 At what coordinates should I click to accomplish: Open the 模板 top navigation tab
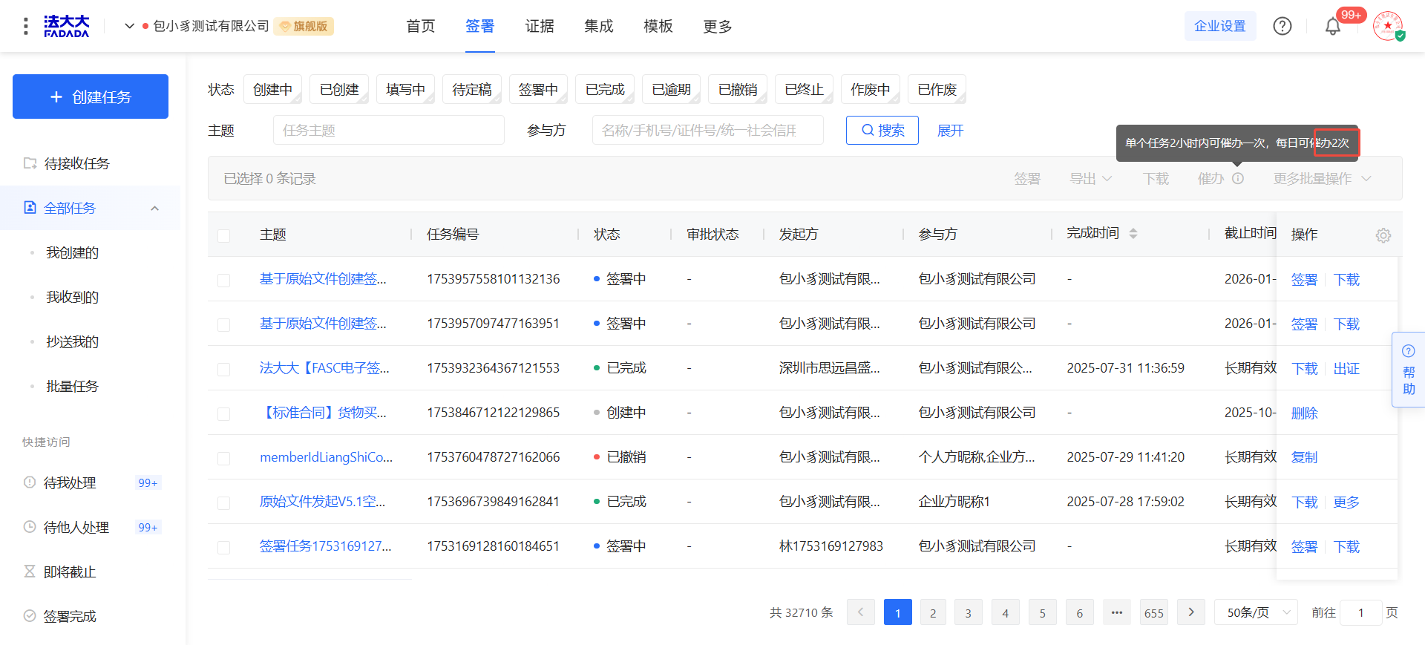pos(658,27)
